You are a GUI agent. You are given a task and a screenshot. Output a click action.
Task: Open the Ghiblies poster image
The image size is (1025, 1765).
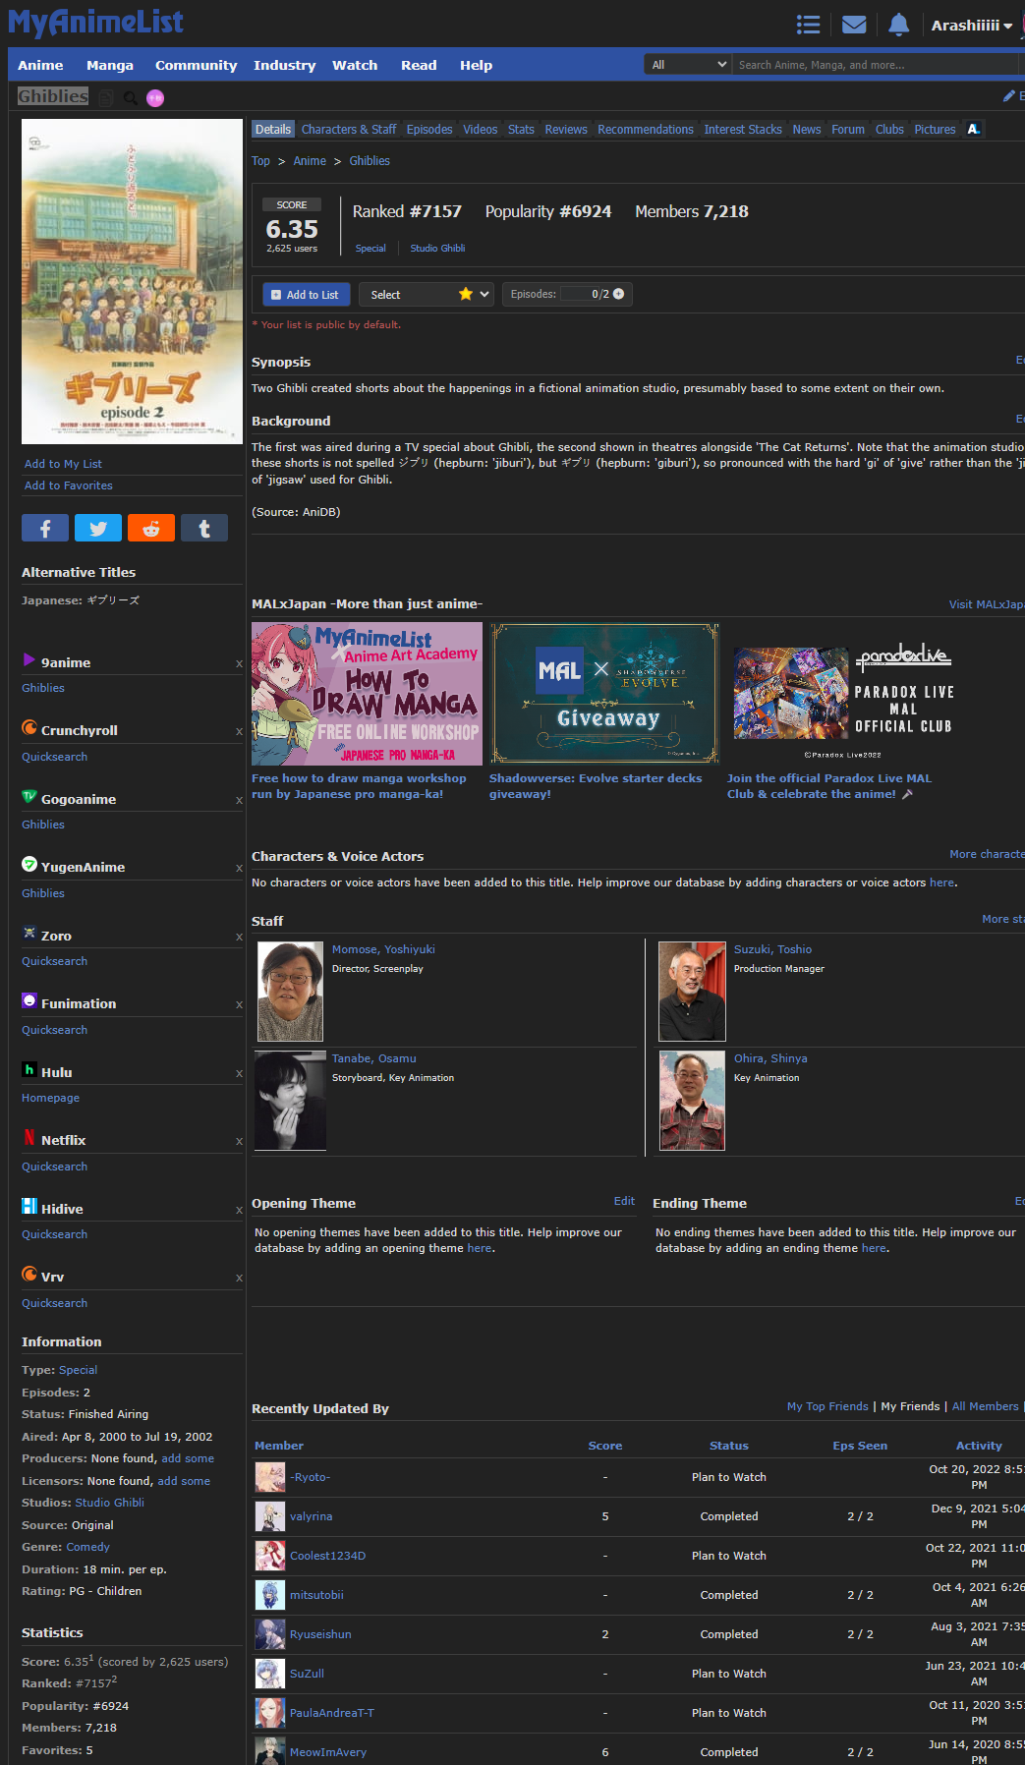tap(132, 282)
